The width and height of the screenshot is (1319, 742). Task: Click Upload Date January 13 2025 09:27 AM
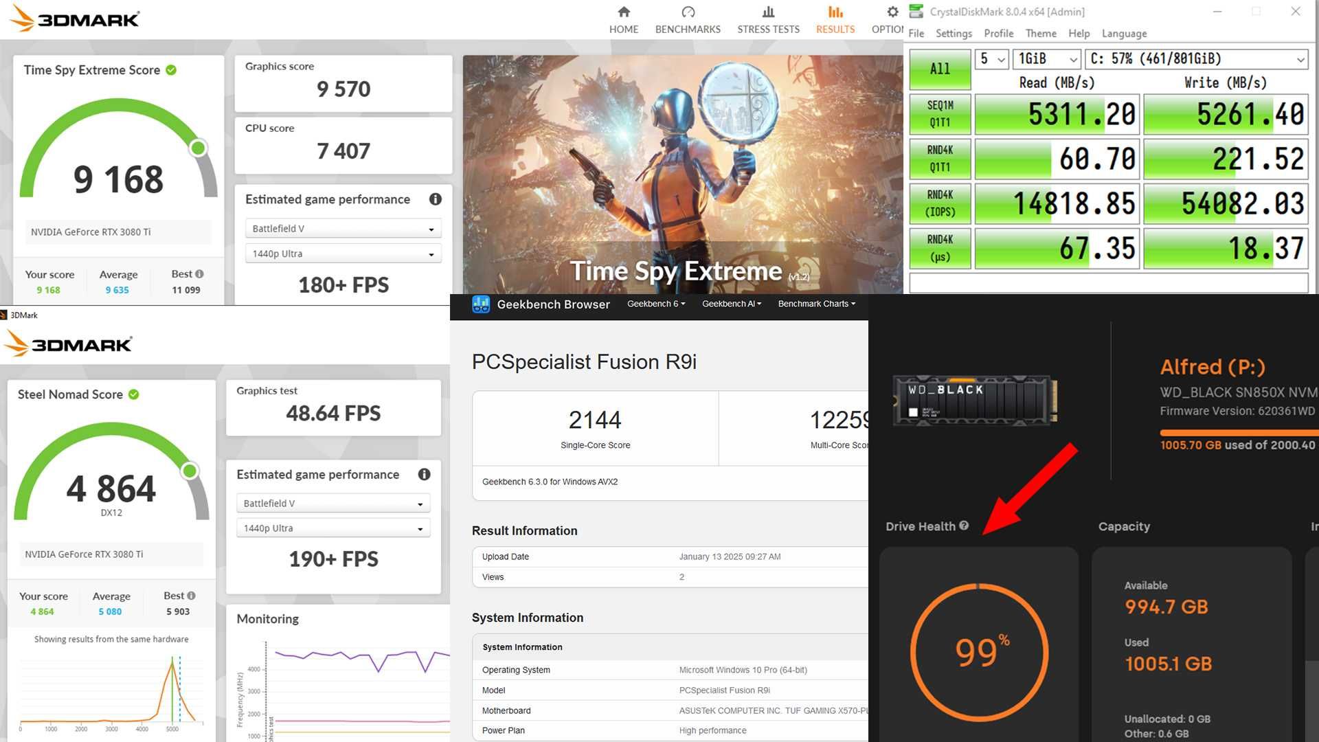pos(730,556)
